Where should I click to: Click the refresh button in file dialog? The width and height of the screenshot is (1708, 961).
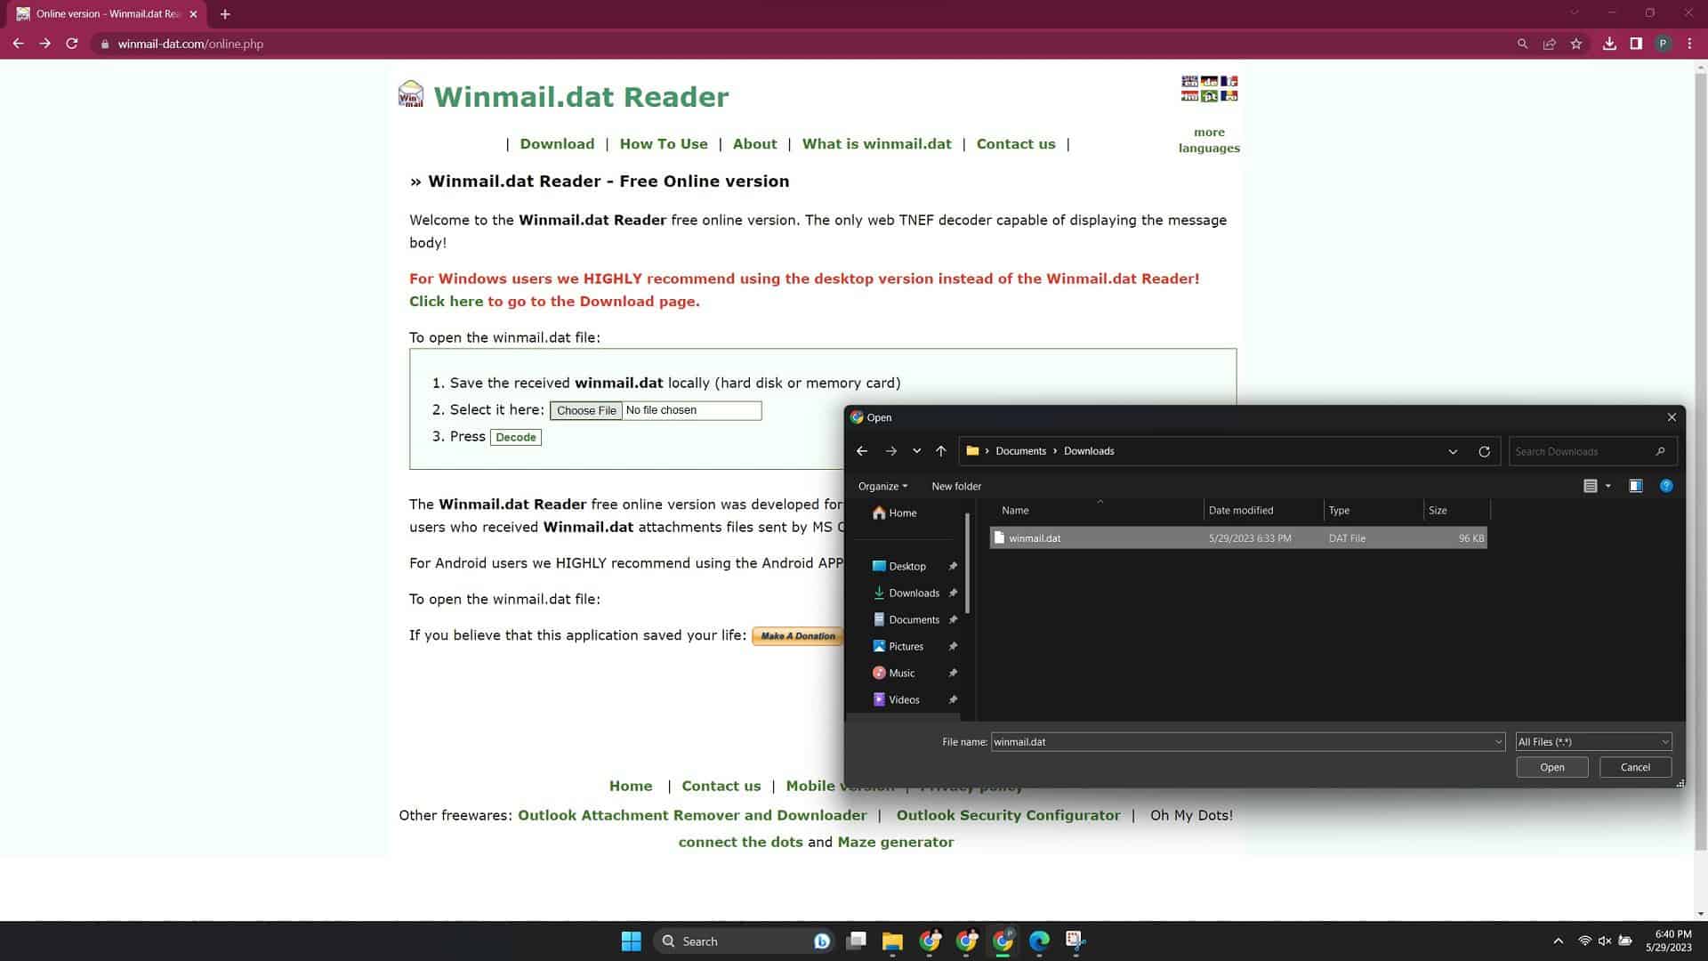coord(1484,450)
